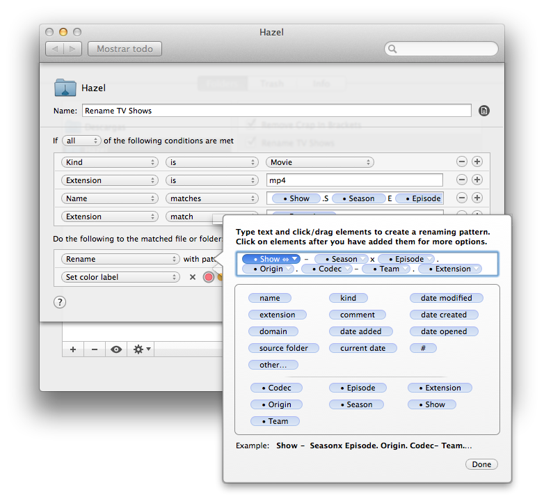Select the 'kind' attribute token
This screenshot has width=544, height=497.
tap(349, 298)
